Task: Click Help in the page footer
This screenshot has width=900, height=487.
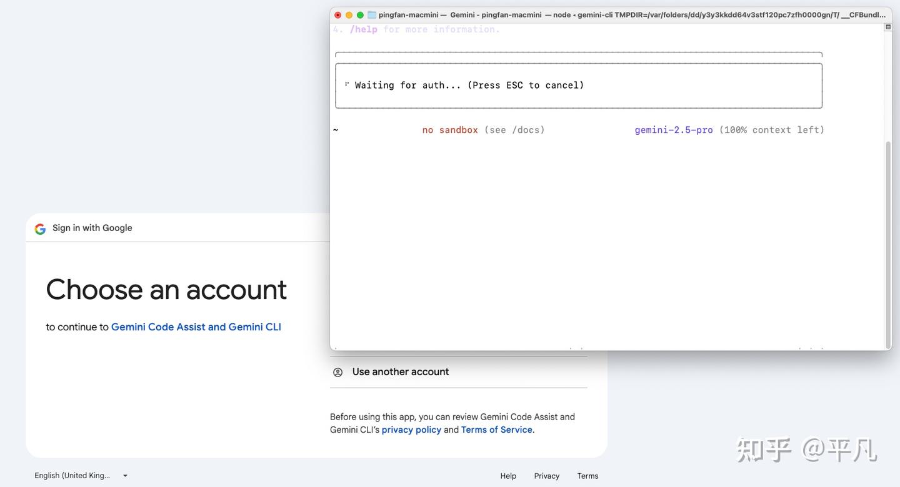Action: tap(508, 476)
